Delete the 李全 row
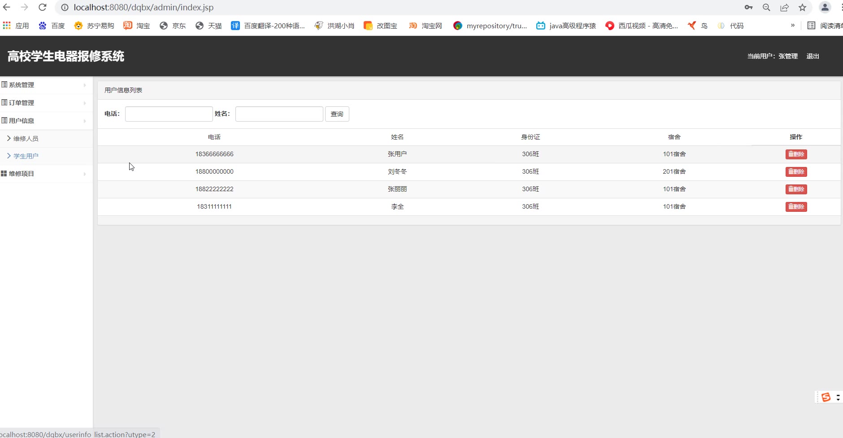Screen dimensions: 843x438 point(796,207)
